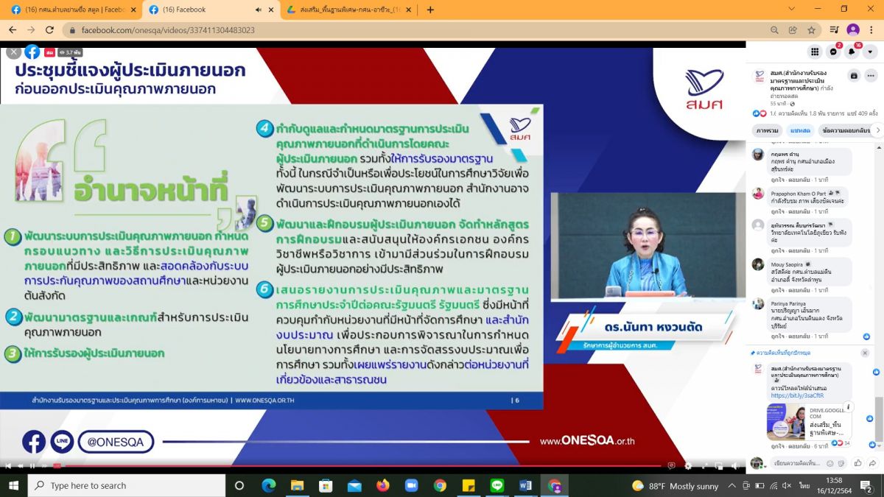Open the Facebook apps grid menu

pyautogui.click(x=815, y=52)
